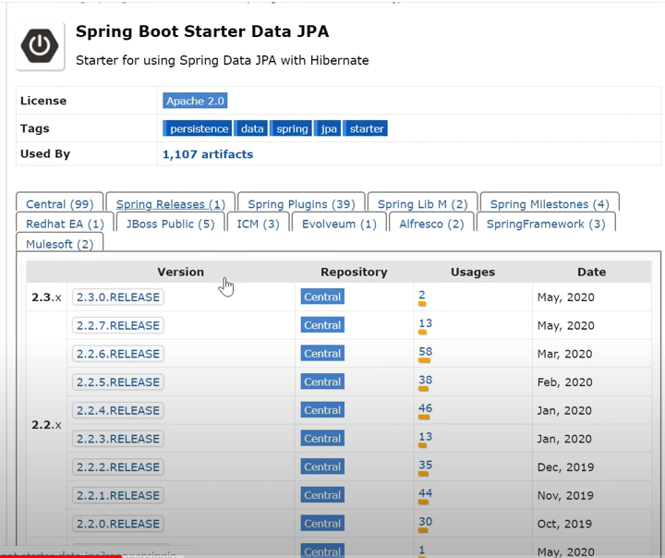
Task: Click Central badge for 2.2.6.RELEASE
Action: click(322, 353)
